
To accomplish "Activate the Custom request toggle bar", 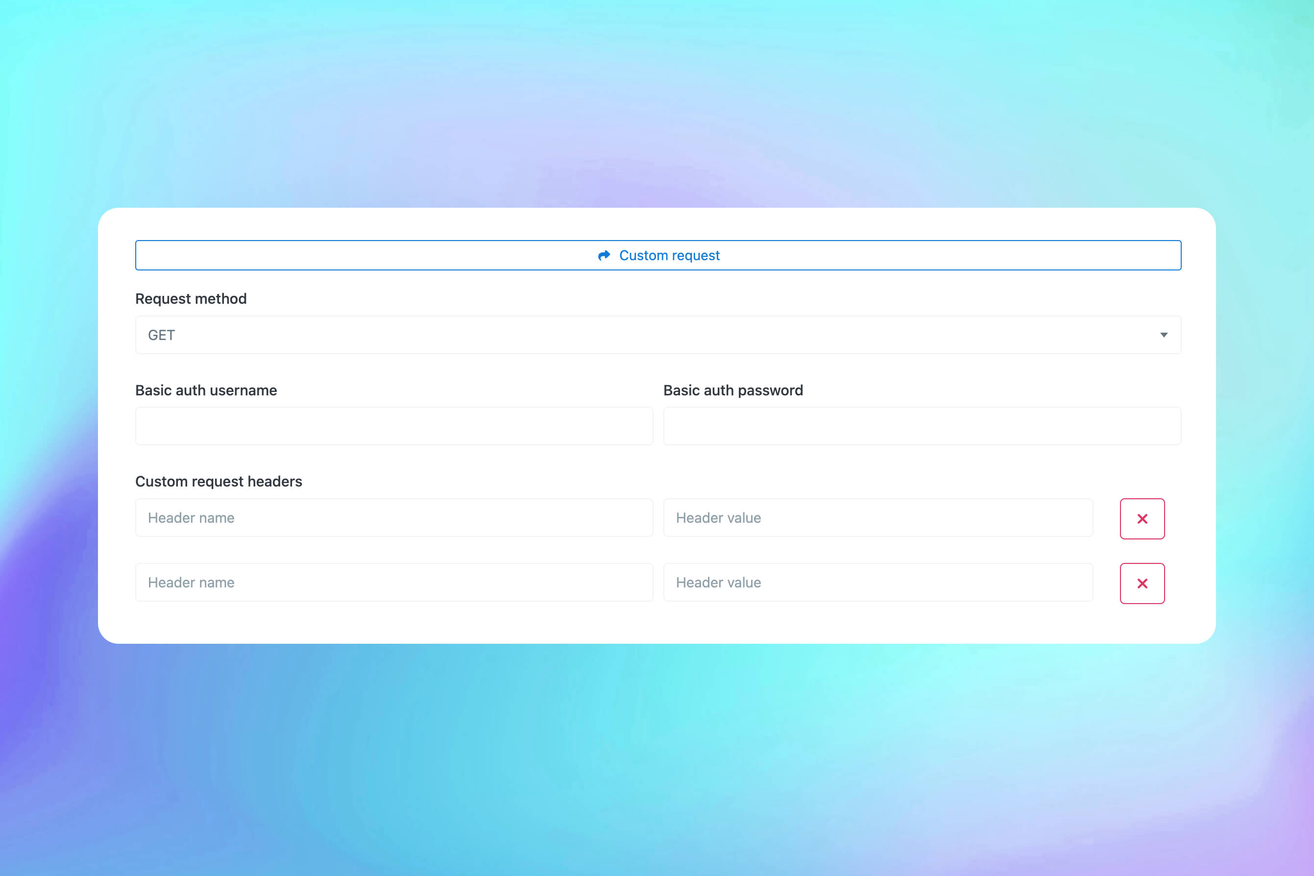I will point(658,255).
